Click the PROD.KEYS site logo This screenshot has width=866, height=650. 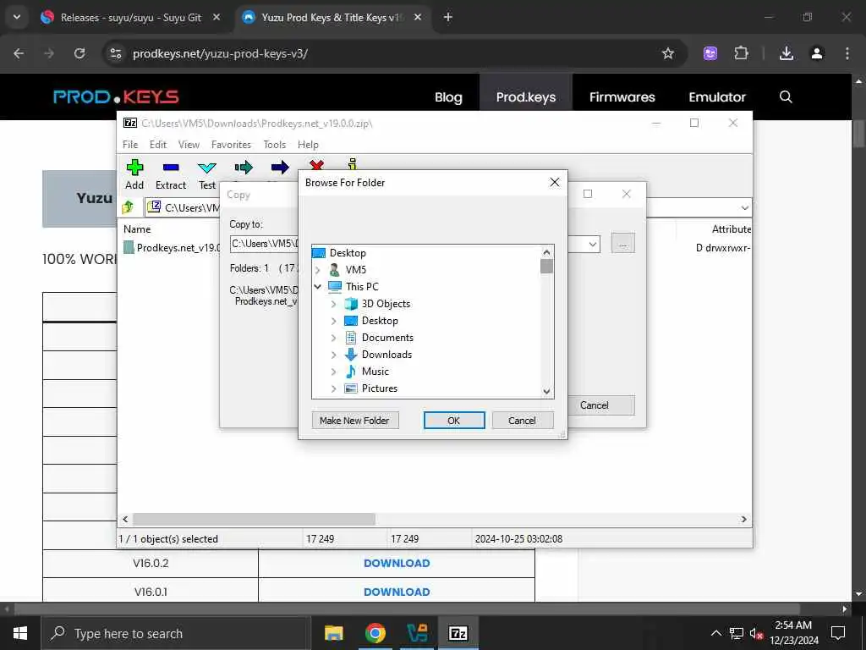116,97
